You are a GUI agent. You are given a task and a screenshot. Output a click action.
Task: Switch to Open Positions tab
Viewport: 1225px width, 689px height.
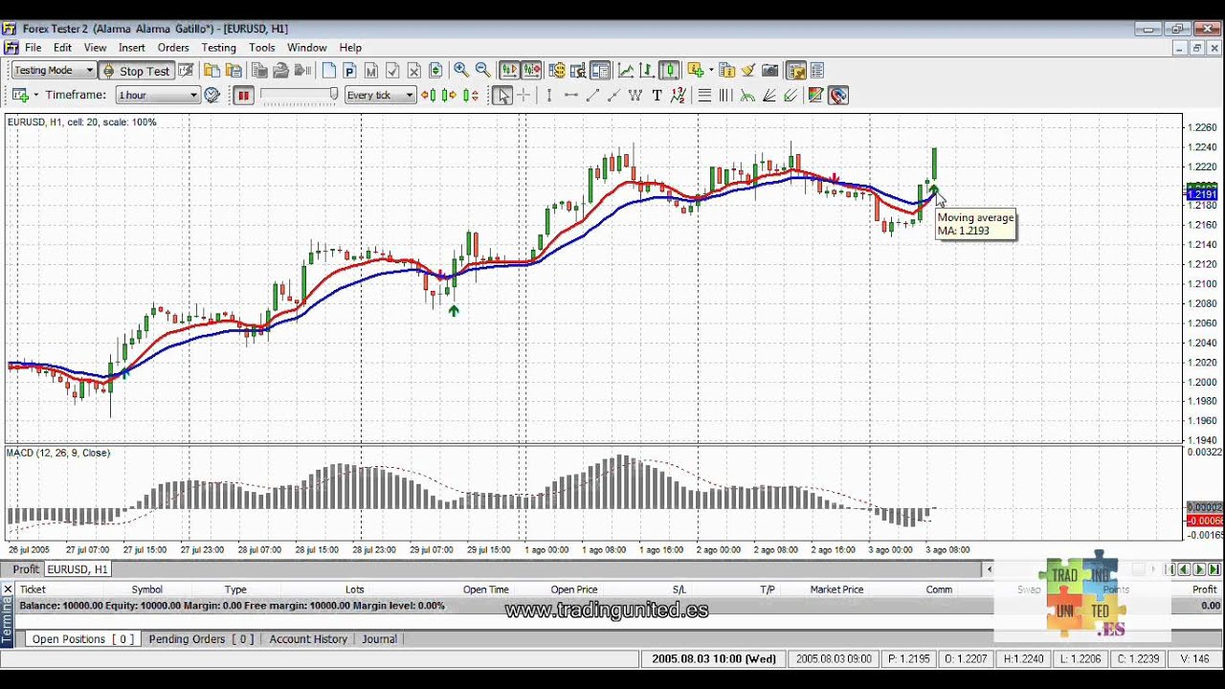pos(81,639)
